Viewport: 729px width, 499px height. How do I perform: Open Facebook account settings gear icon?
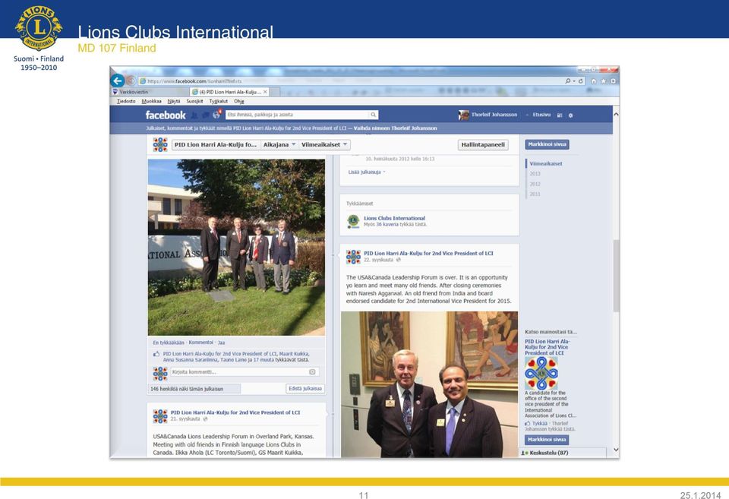point(570,115)
